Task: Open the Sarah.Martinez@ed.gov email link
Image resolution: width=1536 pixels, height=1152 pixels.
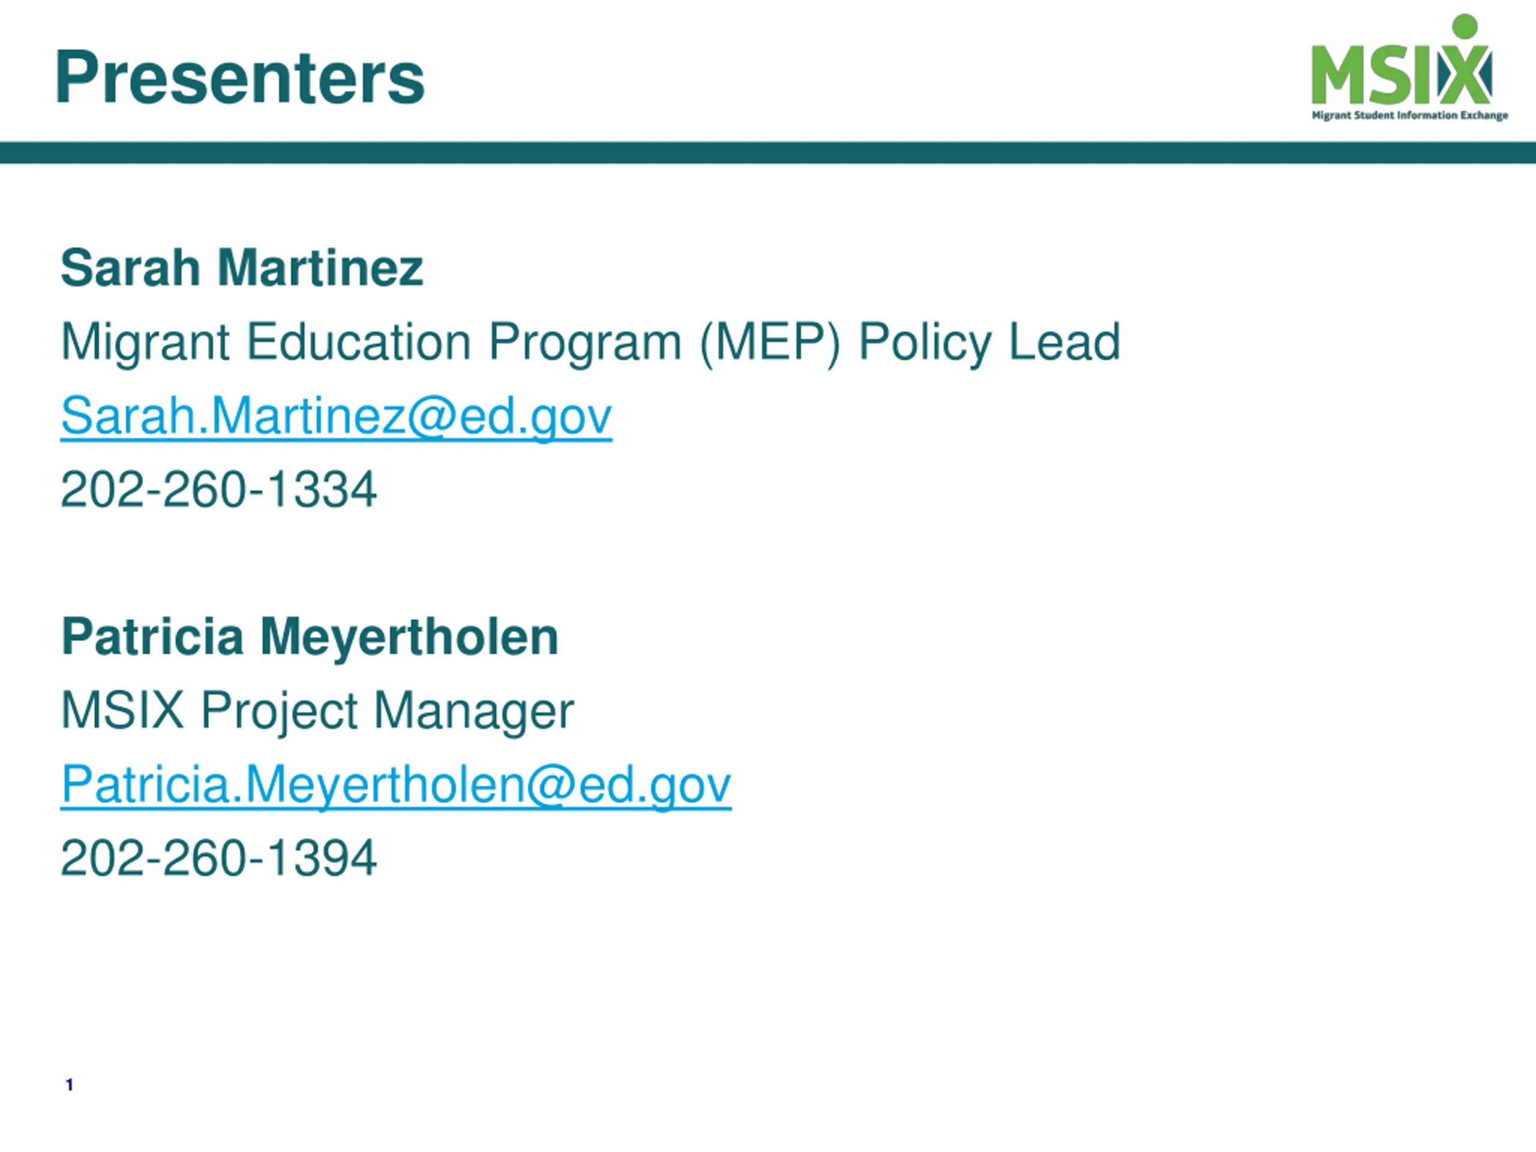Action: pos(336,416)
